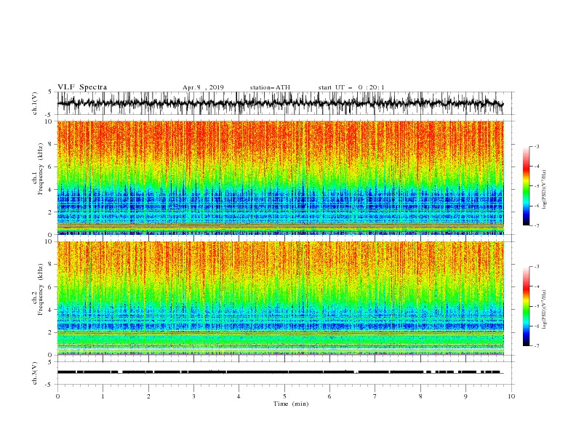Click the ch.2 colorbar log(PSD) label
Viewport: 576px width, 445px height.
click(544, 310)
